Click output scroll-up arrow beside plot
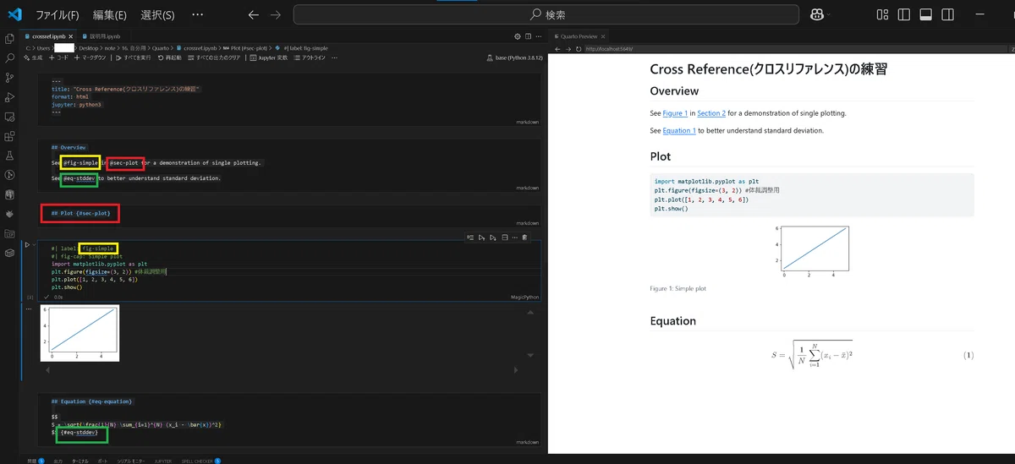1015x464 pixels. 531,313
